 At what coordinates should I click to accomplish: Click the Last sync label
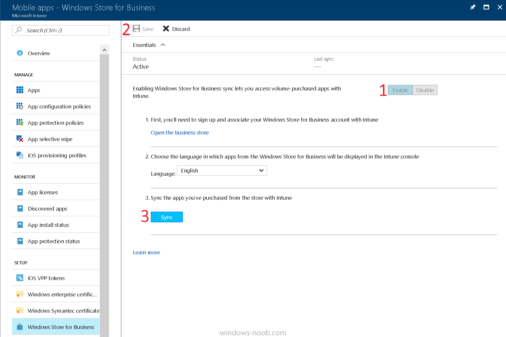[324, 59]
